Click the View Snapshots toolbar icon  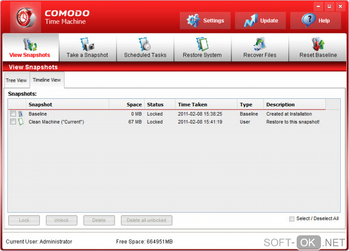coord(30,44)
